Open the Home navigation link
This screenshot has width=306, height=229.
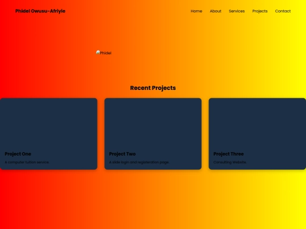[x=196, y=11]
